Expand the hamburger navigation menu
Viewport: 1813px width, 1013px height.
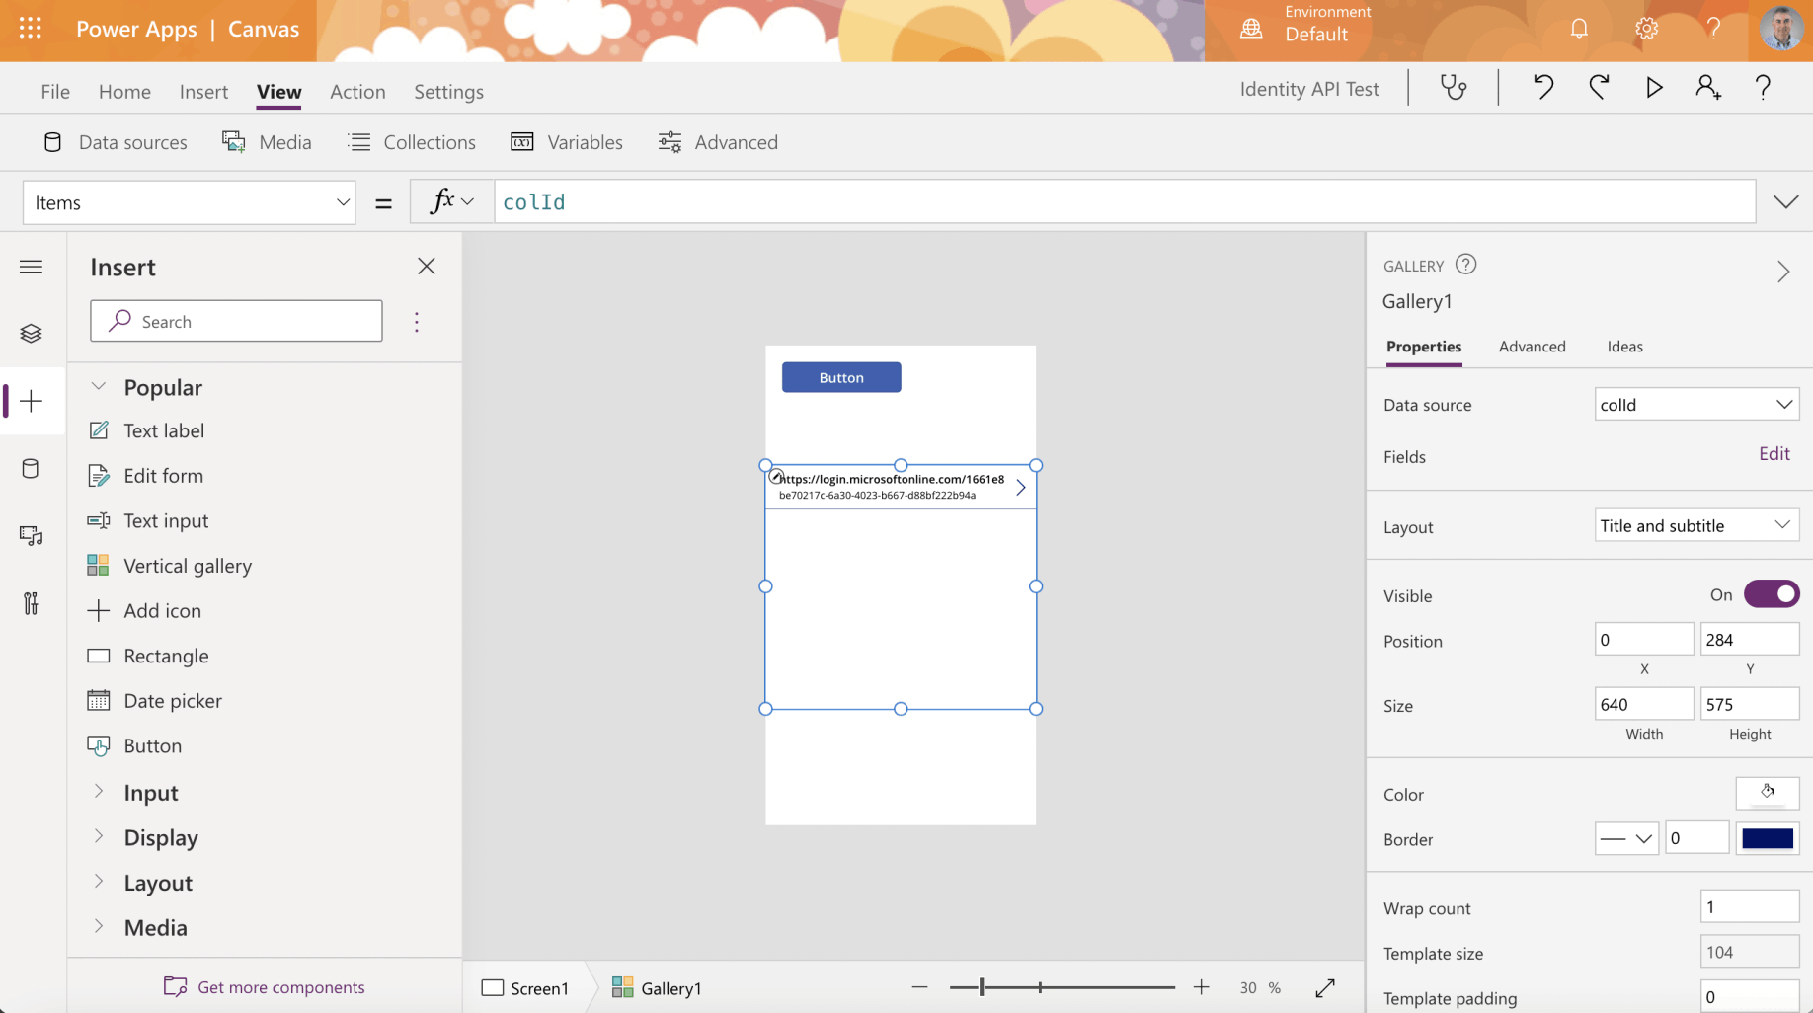tap(31, 267)
